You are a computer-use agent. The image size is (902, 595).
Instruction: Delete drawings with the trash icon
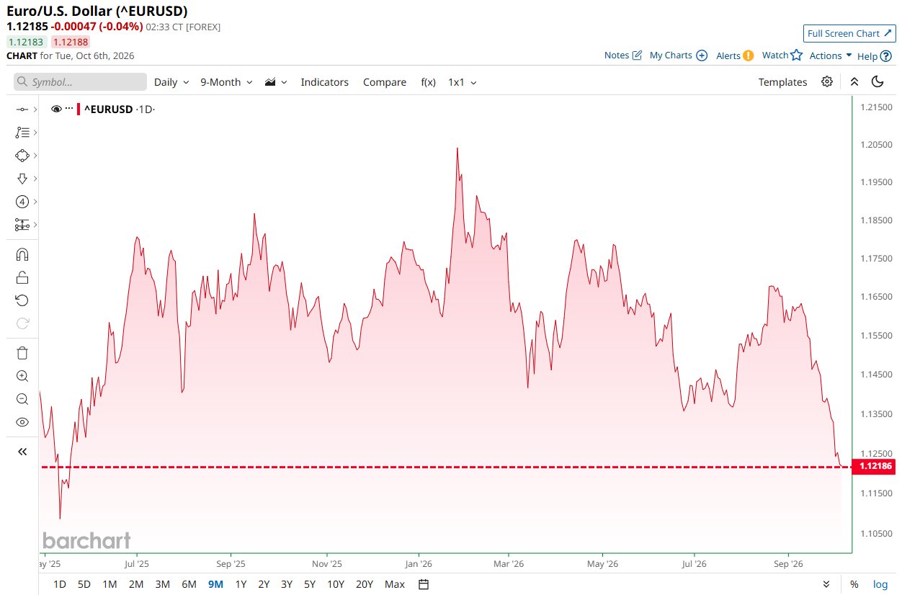(22, 353)
